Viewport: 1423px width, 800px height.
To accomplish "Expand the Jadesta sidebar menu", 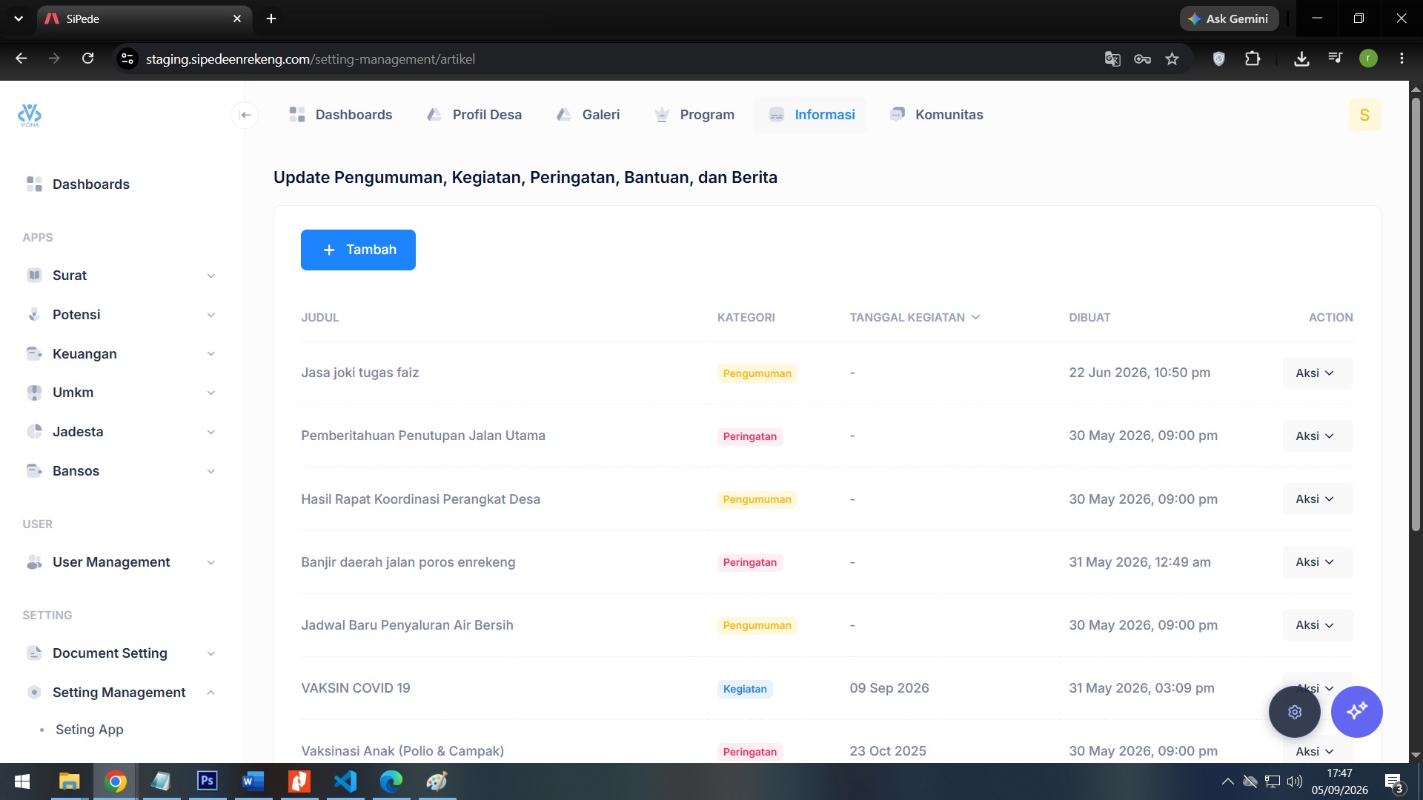I will pos(121,432).
